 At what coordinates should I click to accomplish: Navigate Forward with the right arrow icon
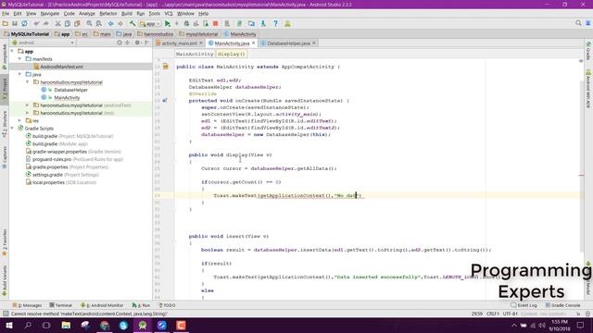tap(120, 23)
